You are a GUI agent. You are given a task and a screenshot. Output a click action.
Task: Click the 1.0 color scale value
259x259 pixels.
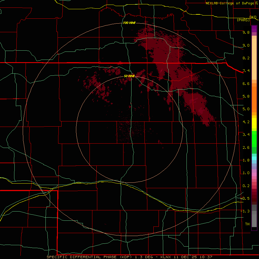[x=246, y=173]
